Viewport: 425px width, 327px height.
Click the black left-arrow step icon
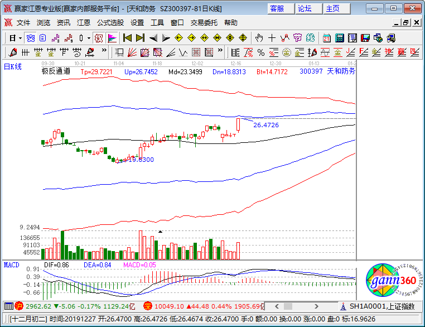click(153, 38)
